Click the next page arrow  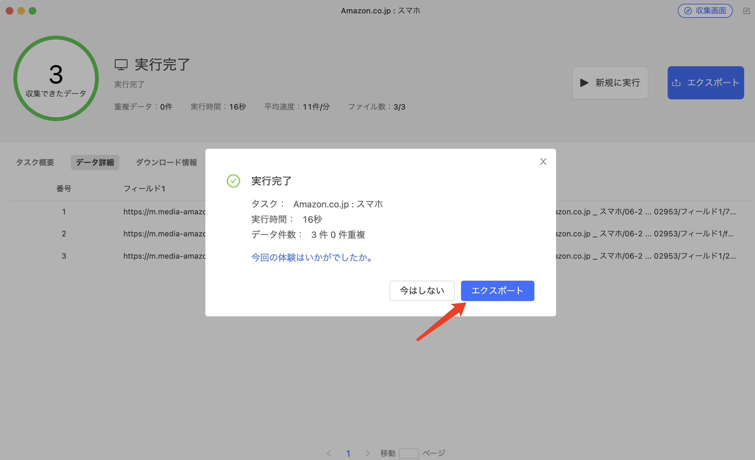pyautogui.click(x=367, y=453)
